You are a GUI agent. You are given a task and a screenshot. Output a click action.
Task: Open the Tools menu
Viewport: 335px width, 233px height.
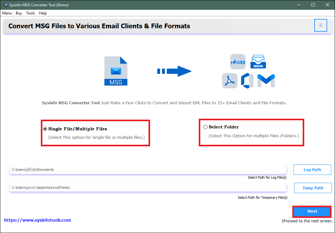(30, 13)
